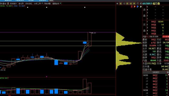Viewport: 169px width, 96px height.
Task: Click buy-4 price 8431
Action: (x=154, y=31)
